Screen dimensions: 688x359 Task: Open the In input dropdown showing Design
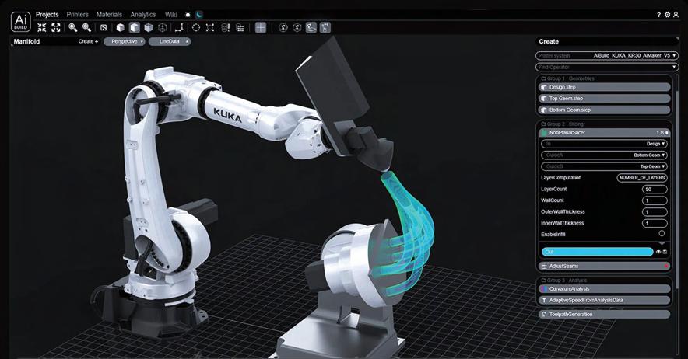[604, 144]
